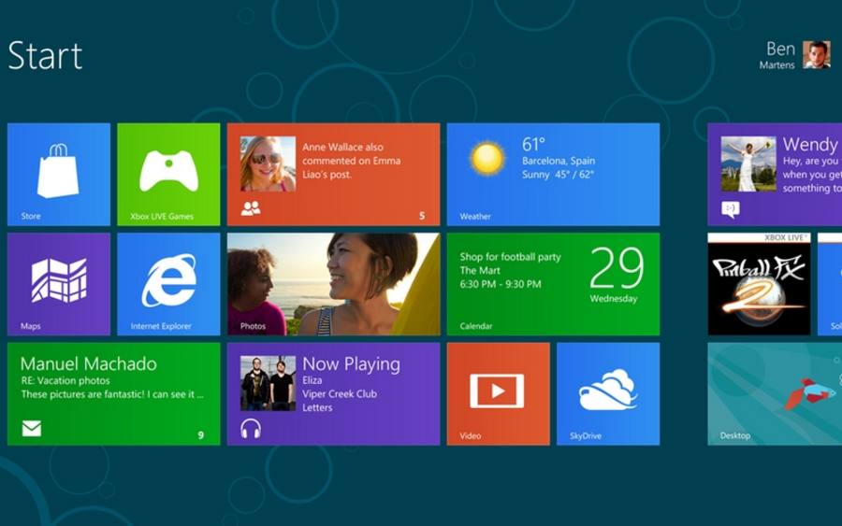
Task: Launch Xbox LIVE Games controller tile
Action: 168,175
